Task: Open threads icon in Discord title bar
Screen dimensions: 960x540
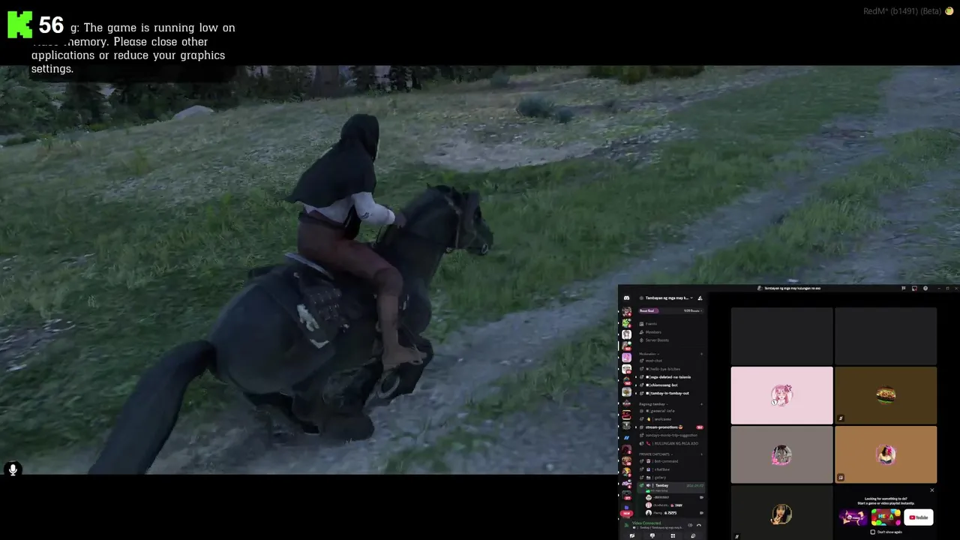Action: [x=903, y=288]
